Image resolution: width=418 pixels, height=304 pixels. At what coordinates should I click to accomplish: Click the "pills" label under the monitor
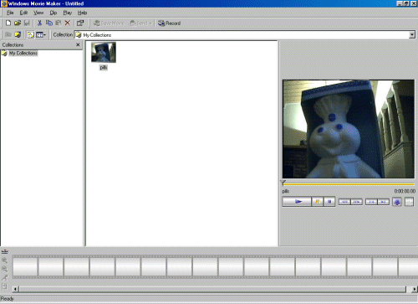pyautogui.click(x=286, y=191)
